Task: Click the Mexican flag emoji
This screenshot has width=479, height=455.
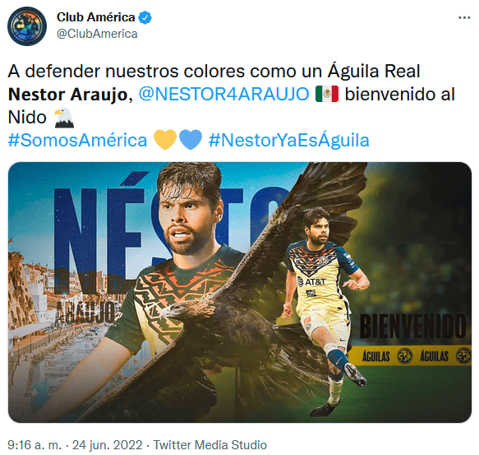Action: pos(327,94)
